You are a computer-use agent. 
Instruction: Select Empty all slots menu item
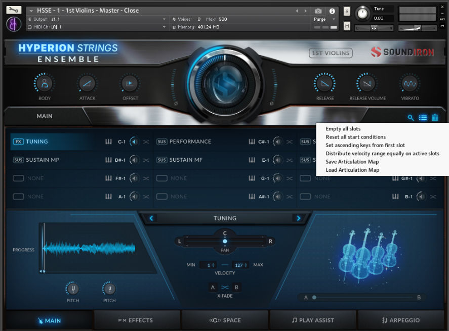[x=343, y=129]
